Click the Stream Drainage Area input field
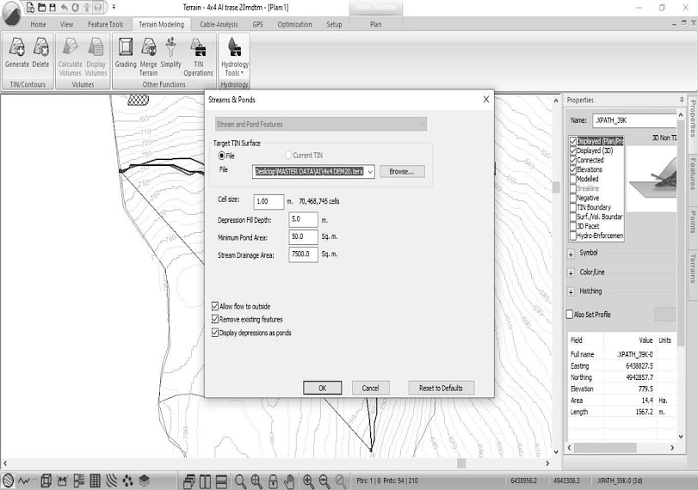The width and height of the screenshot is (698, 490). [303, 254]
